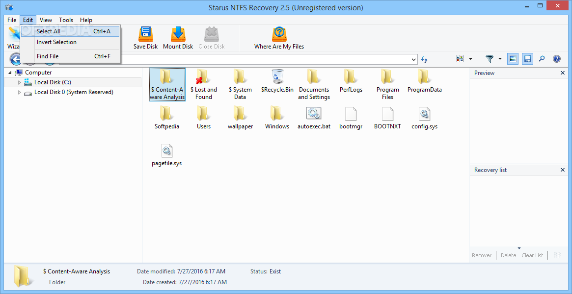Open the filter dropdown arrow

500,59
